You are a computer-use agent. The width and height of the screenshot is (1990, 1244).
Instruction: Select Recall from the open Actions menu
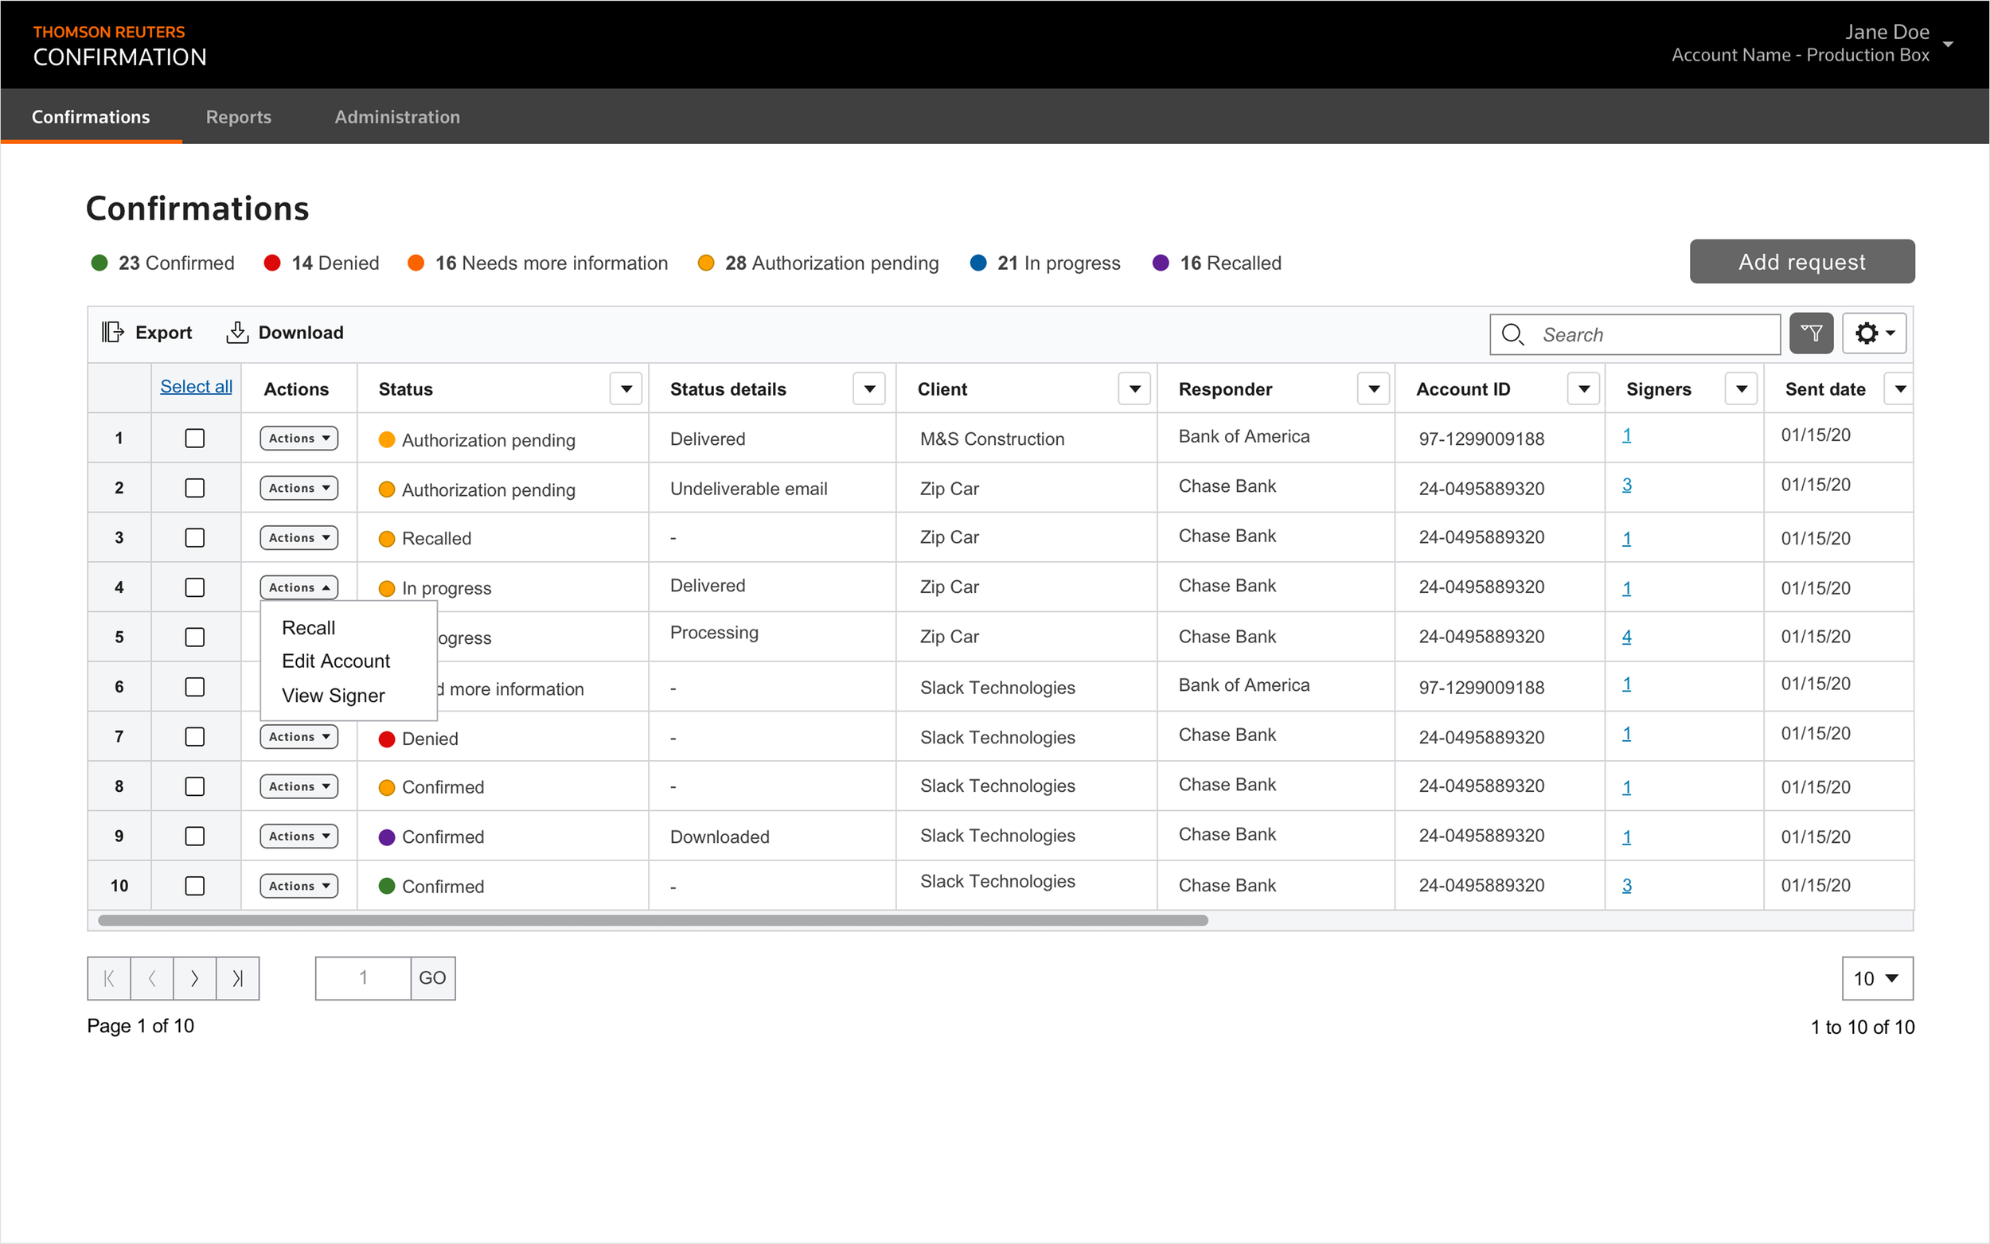309,627
